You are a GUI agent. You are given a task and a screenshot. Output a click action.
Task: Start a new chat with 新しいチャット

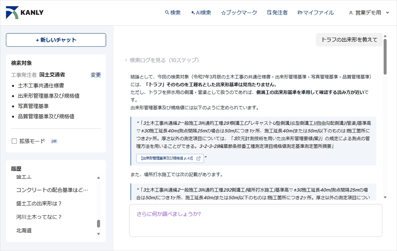coord(56,40)
